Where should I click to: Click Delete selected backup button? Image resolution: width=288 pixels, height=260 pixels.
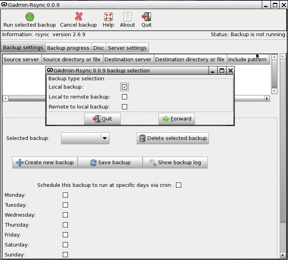[x=173, y=138]
